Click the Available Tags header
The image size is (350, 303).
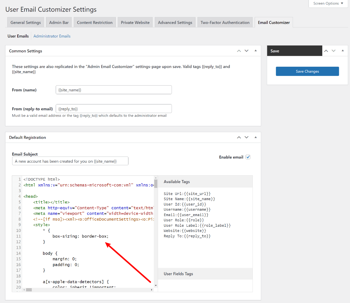click(205, 182)
